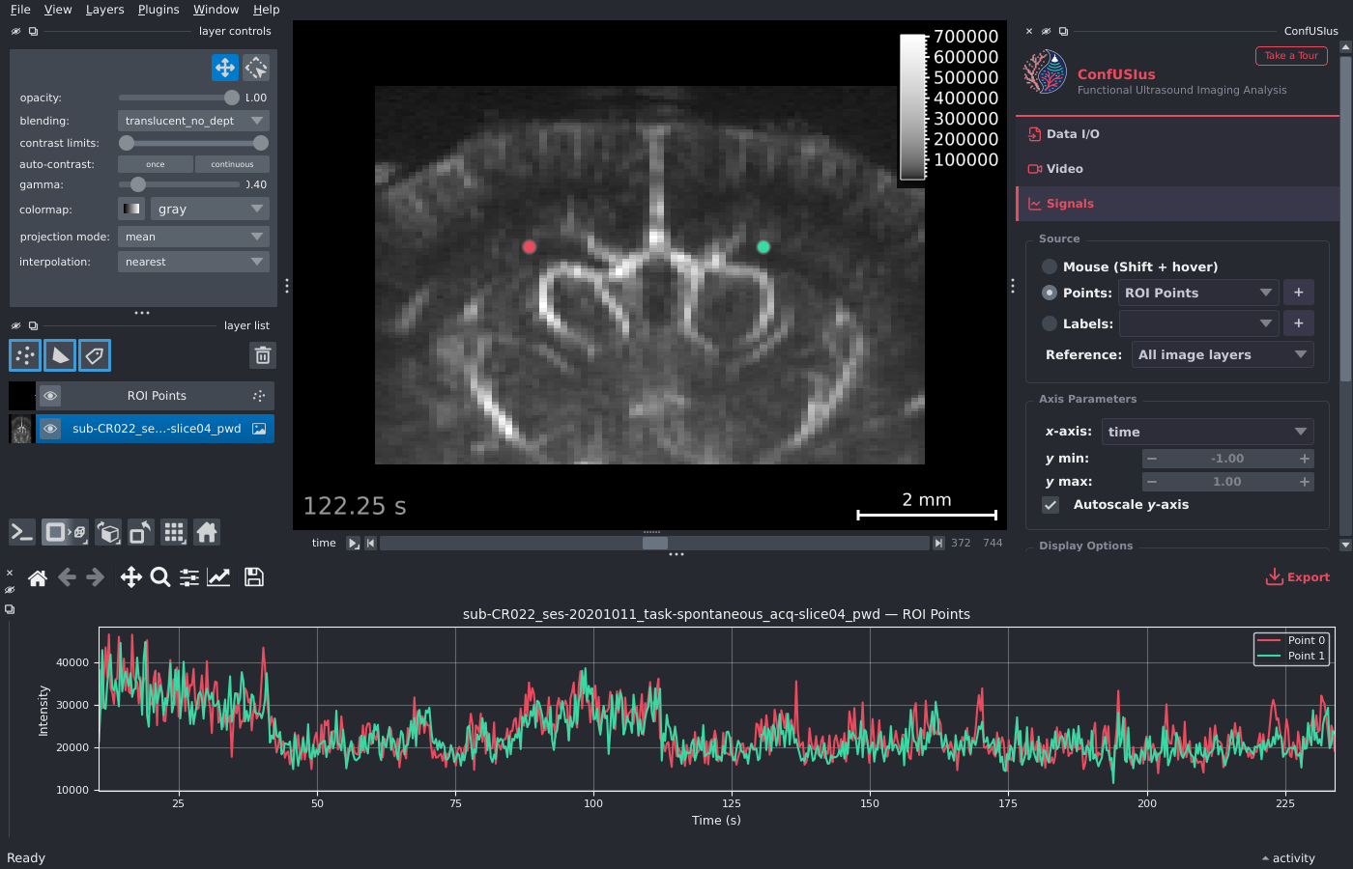Hide the slice04_pwd image layer
Screen dimensions: 1353x869
tap(50, 429)
